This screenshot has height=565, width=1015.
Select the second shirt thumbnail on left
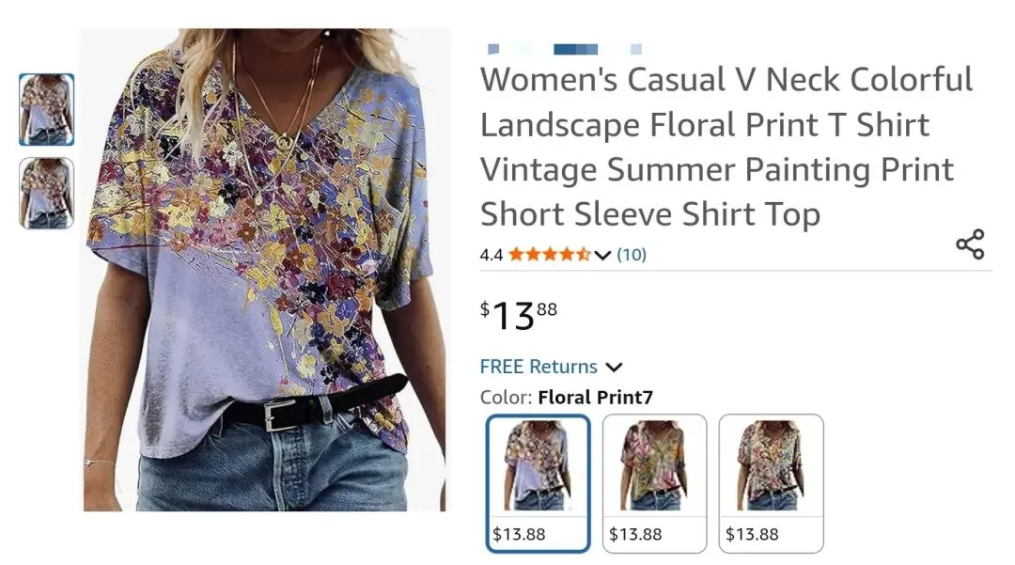click(47, 193)
